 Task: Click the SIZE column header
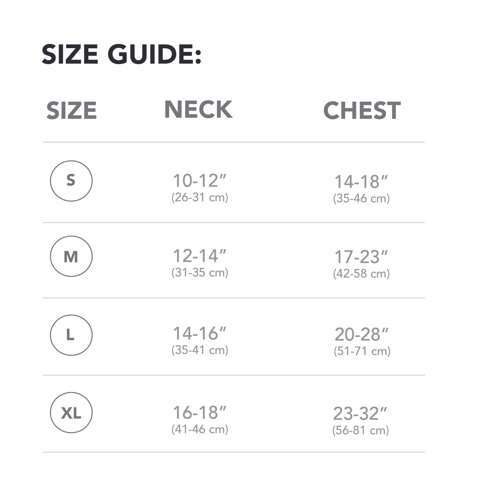point(71,111)
